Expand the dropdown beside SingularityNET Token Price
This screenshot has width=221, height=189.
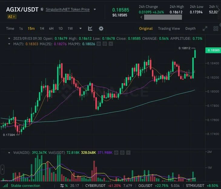tap(95, 9)
